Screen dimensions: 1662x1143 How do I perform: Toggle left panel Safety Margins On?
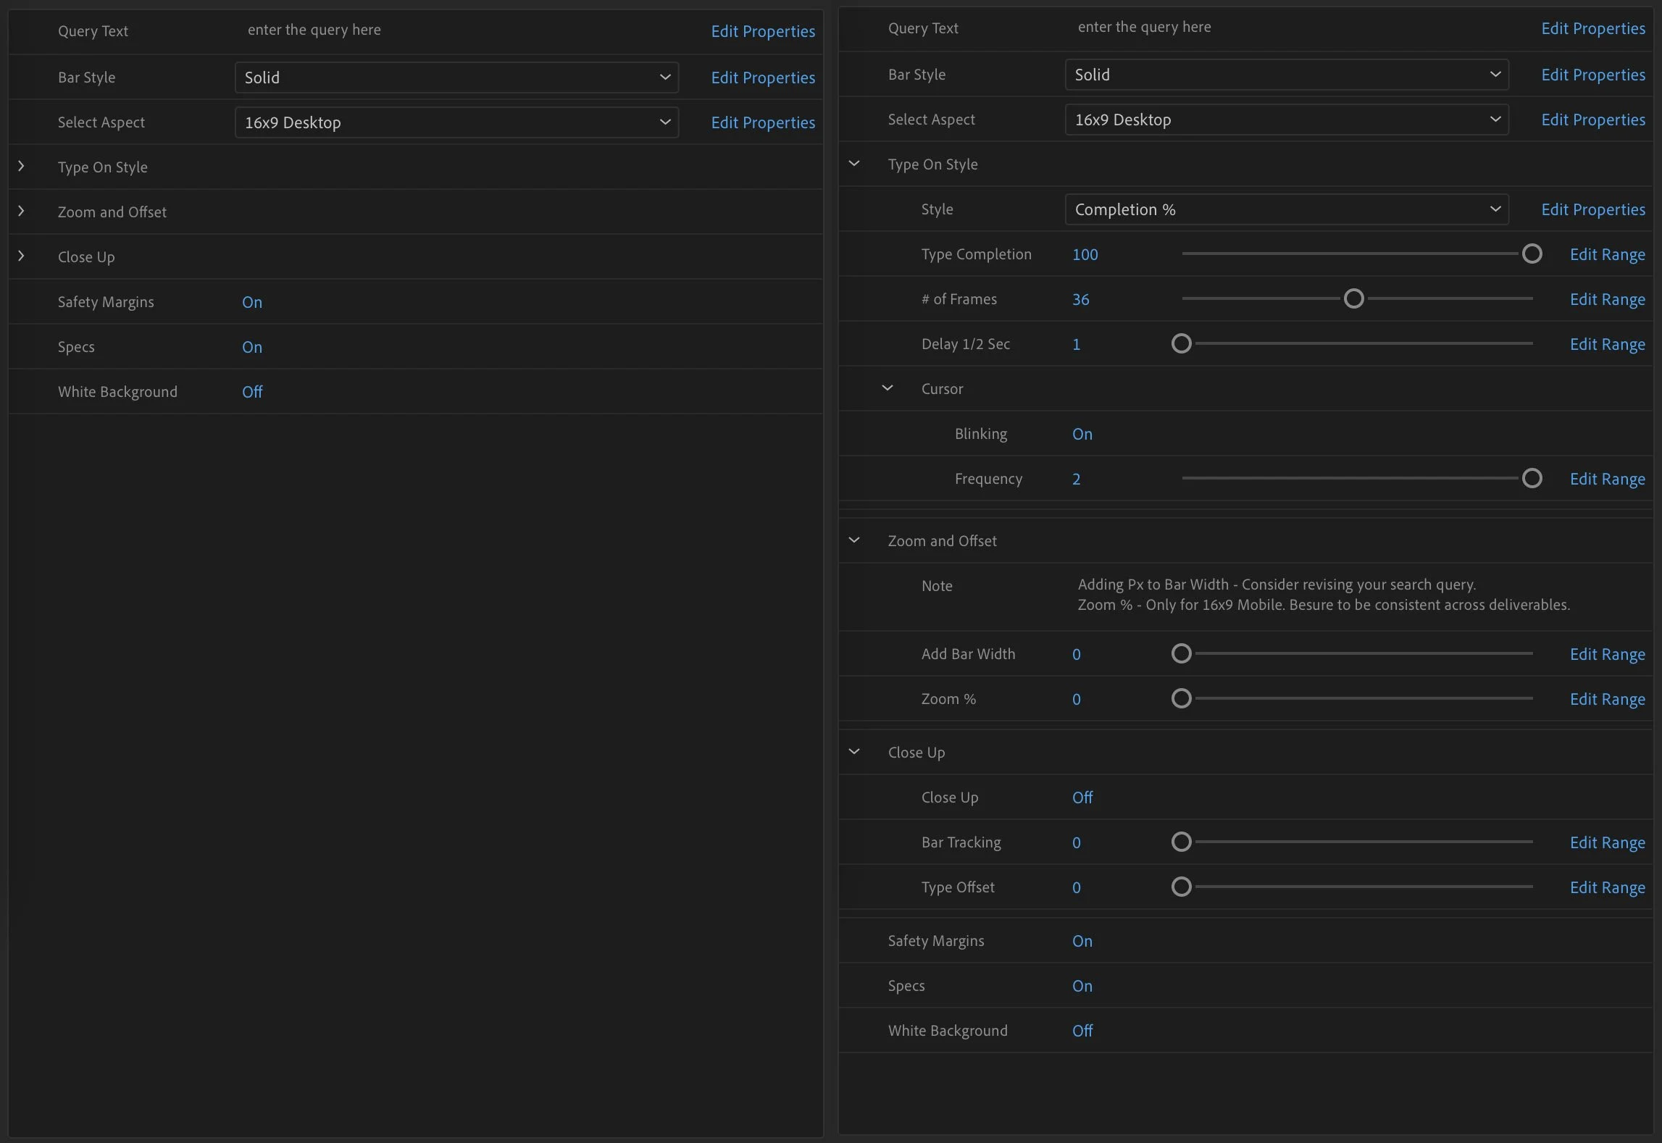pos(252,302)
